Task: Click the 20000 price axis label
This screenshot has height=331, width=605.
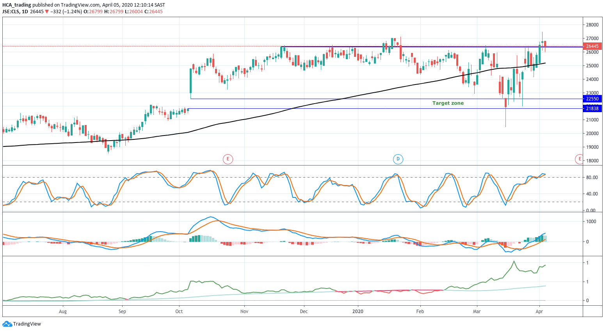Action: (592, 134)
